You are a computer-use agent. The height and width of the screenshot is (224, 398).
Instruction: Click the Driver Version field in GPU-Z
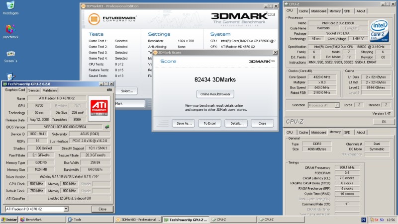click(x=69, y=177)
